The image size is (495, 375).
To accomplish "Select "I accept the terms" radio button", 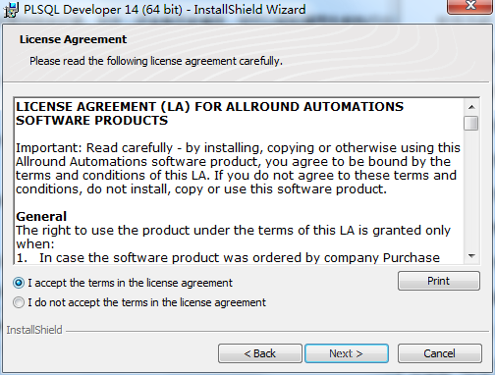I will click(x=19, y=283).
